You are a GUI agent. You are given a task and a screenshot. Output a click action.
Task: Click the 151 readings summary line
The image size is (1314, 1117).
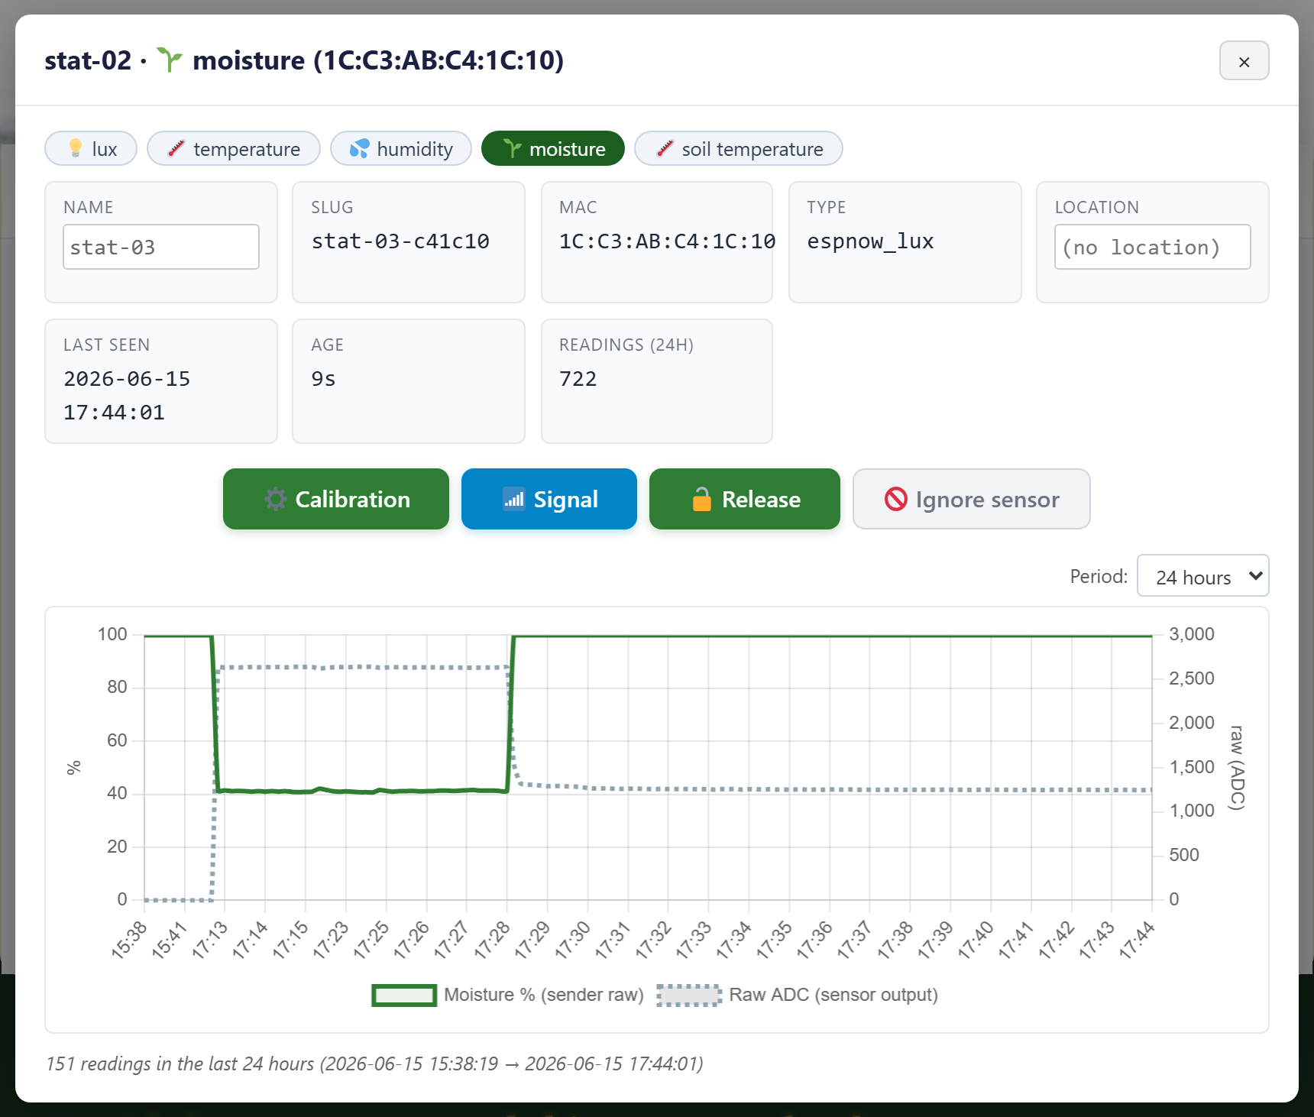pyautogui.click(x=374, y=1064)
